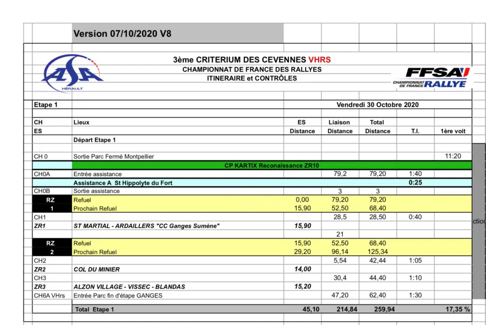486x325 pixels.
Task: Click the 259,94 total distance cell
Action: tap(377, 309)
